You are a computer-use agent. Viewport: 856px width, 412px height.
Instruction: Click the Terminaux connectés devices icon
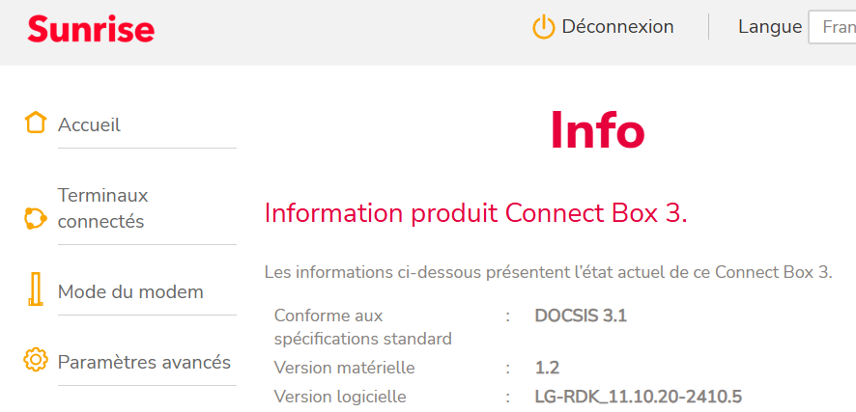[36, 218]
